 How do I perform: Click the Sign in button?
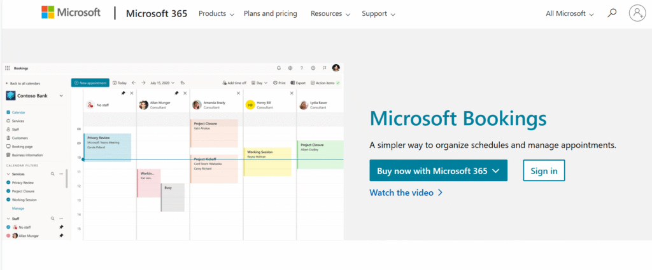(x=544, y=170)
